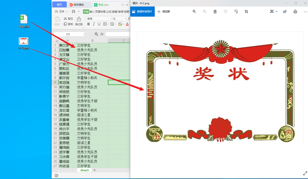Open the fill color dropdown arrow

click(x=123, y=24)
